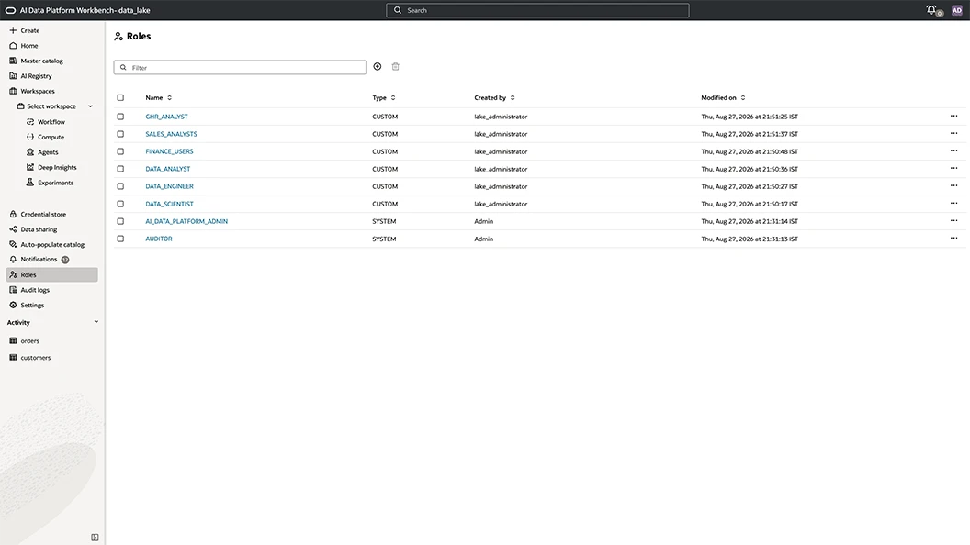Click the Create plus item in sidebar
Viewport: 970px width, 545px height.
[x=25, y=30]
